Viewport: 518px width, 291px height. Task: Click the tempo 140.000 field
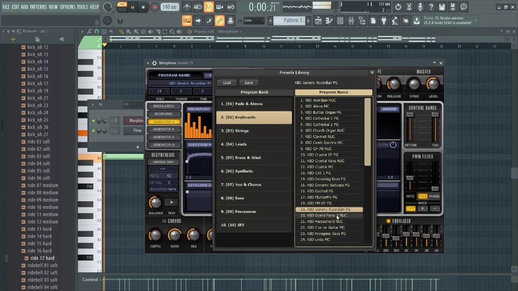coord(169,7)
